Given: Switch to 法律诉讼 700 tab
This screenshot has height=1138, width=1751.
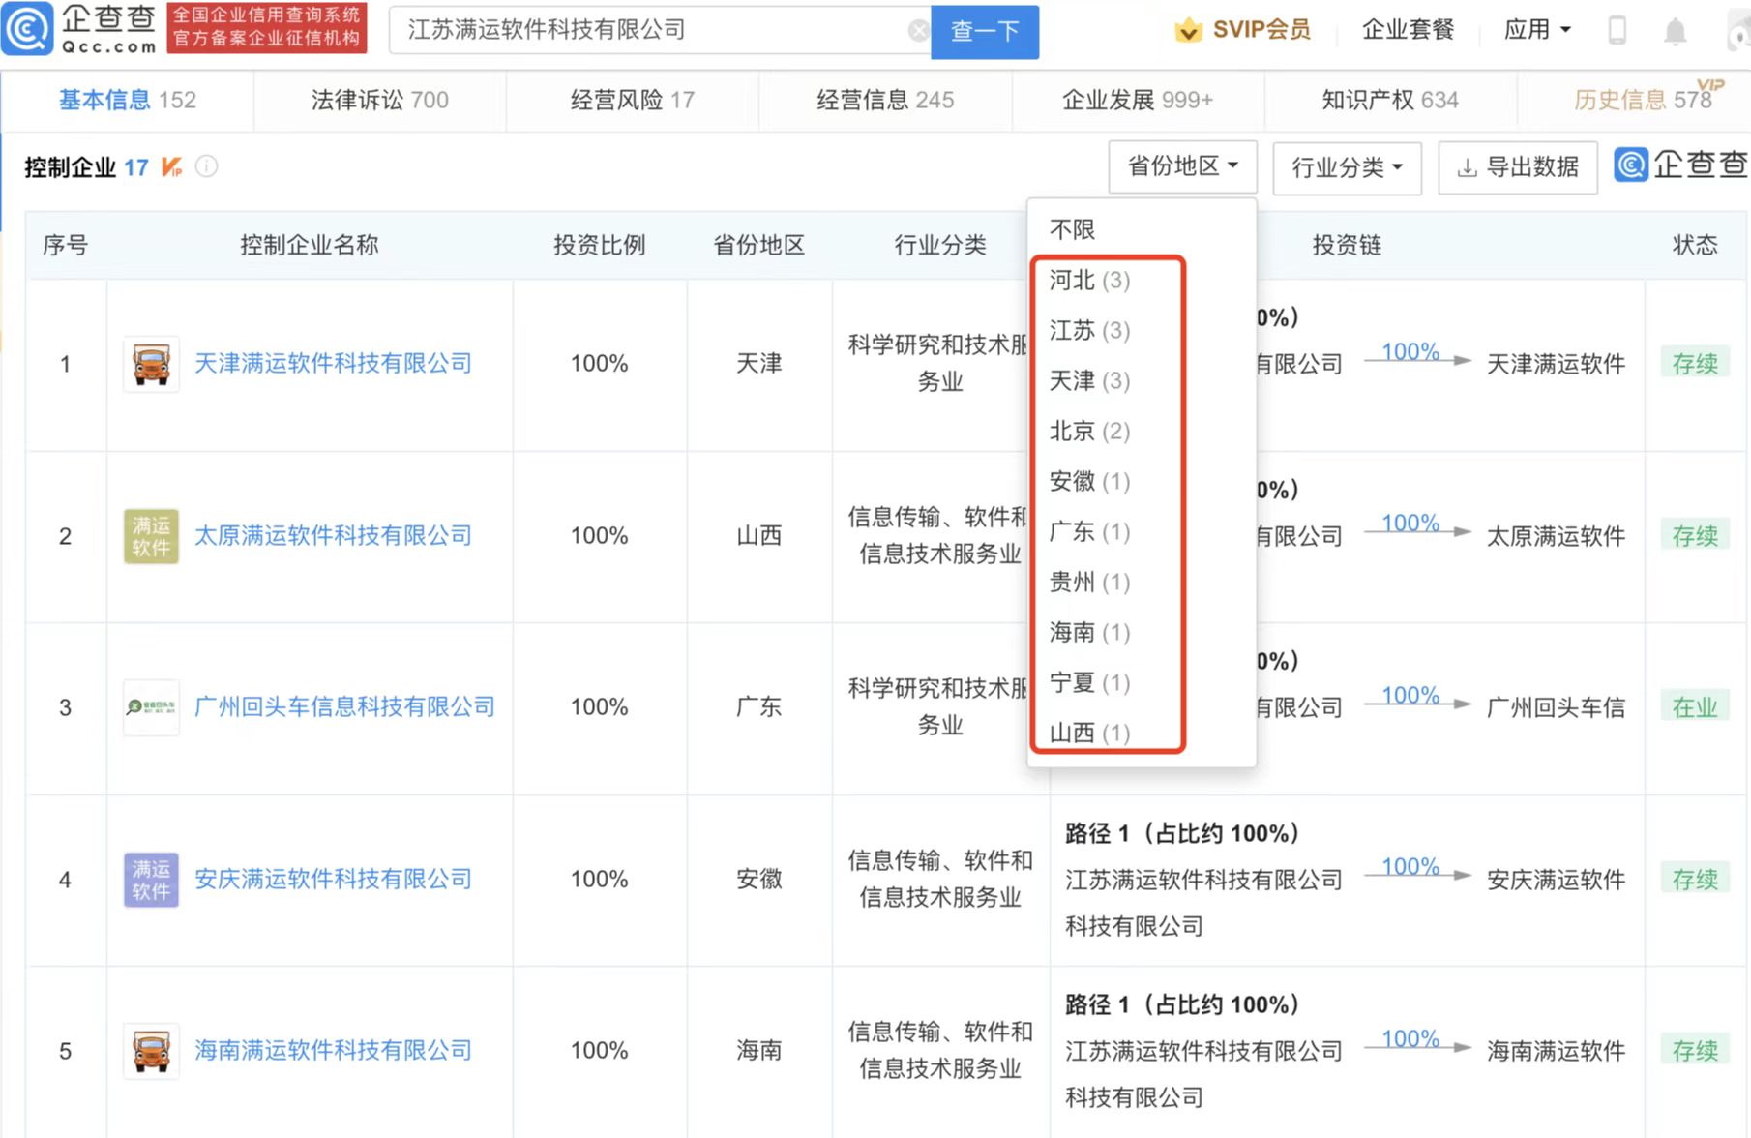Looking at the screenshot, I should point(379,100).
